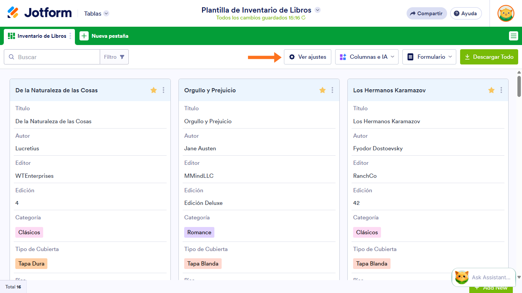Click the download icon in Descargar Todo
522x293 pixels.
[467, 57]
